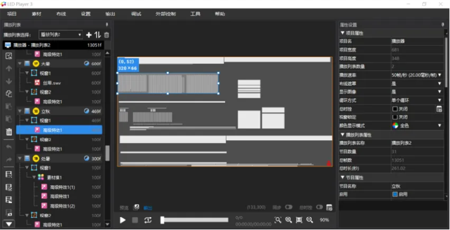Image resolution: width=450 pixels, height=230 pixels.
Task: Pin the properties settings panel
Action: coord(443,25)
